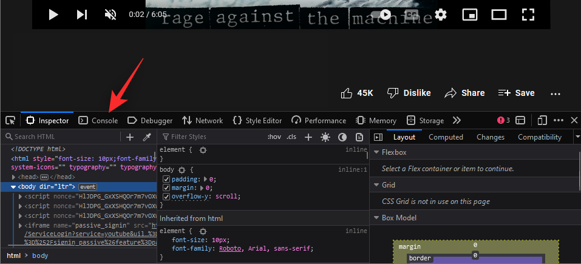Collapse the body element node
The image size is (581, 264).
(13, 186)
